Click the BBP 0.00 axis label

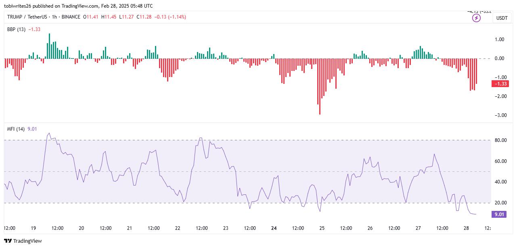pyautogui.click(x=500, y=58)
